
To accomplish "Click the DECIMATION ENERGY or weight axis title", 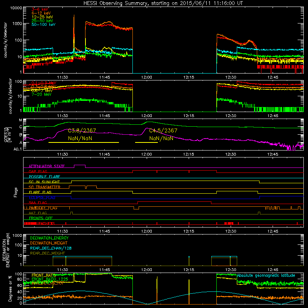I will pyautogui.click(x=6, y=250).
